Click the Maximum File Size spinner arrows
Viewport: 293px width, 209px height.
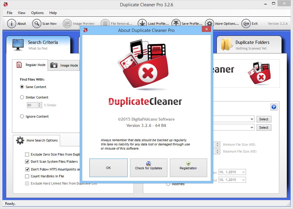pyautogui.click(x=218, y=151)
